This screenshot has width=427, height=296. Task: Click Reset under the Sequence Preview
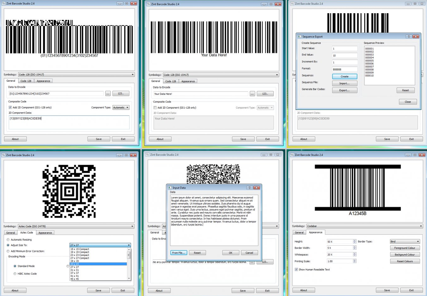point(406,90)
